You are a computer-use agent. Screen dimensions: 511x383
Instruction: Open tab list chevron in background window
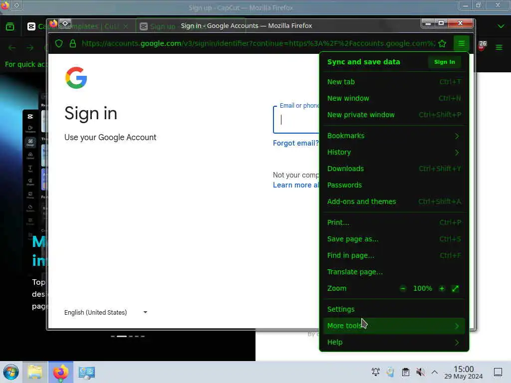501,26
